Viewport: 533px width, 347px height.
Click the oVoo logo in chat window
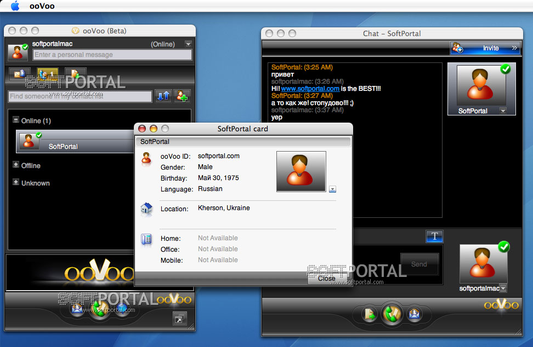(x=501, y=304)
